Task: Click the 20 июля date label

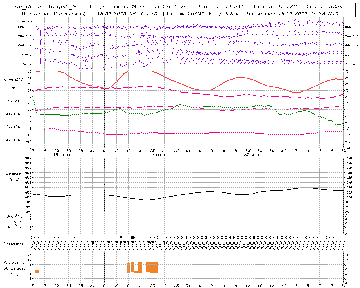Action: click(253, 155)
